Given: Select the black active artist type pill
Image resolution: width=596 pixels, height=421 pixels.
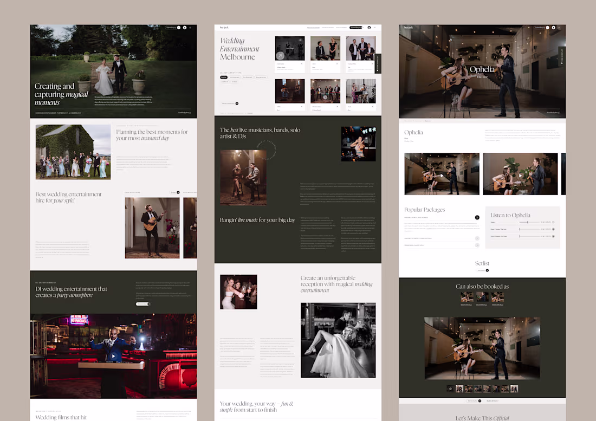Looking at the screenshot, I should [x=224, y=77].
